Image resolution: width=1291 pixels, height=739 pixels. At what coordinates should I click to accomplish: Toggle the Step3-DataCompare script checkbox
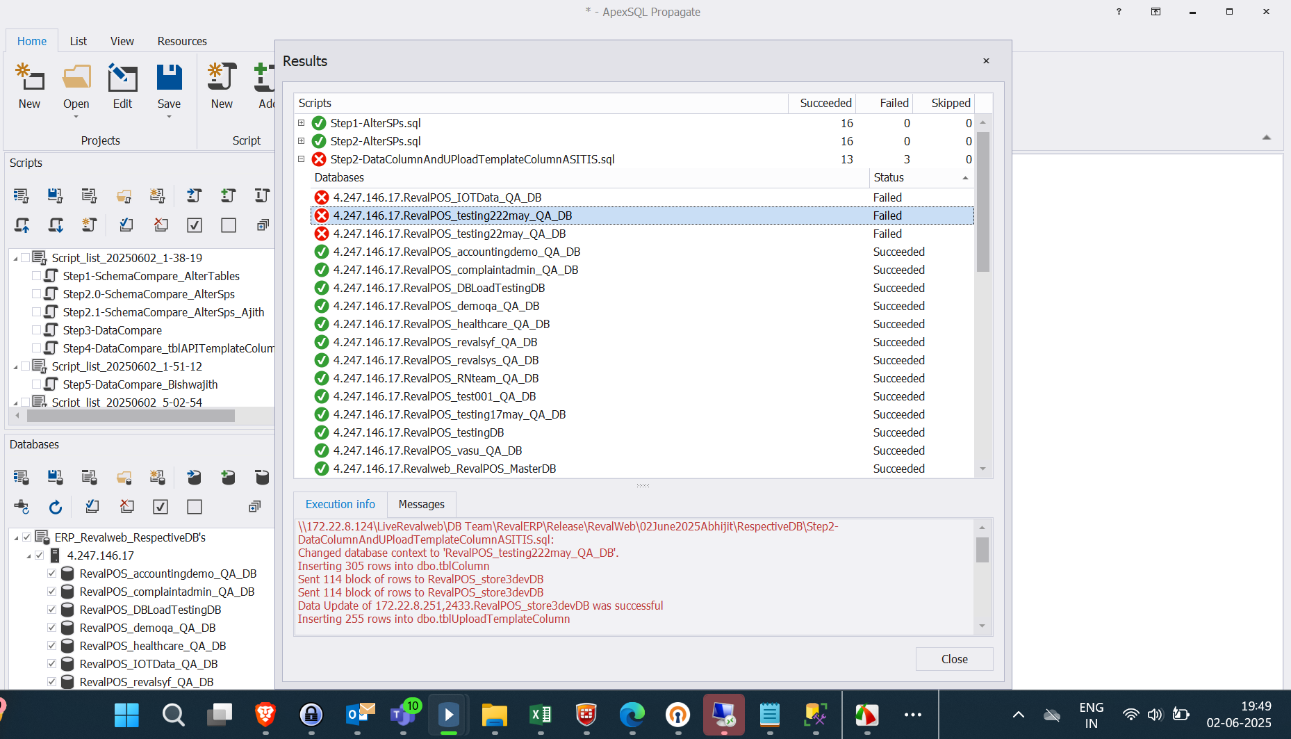click(x=36, y=330)
